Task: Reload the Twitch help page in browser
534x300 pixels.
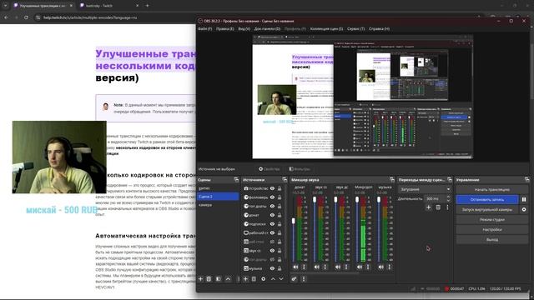Action: (26, 17)
